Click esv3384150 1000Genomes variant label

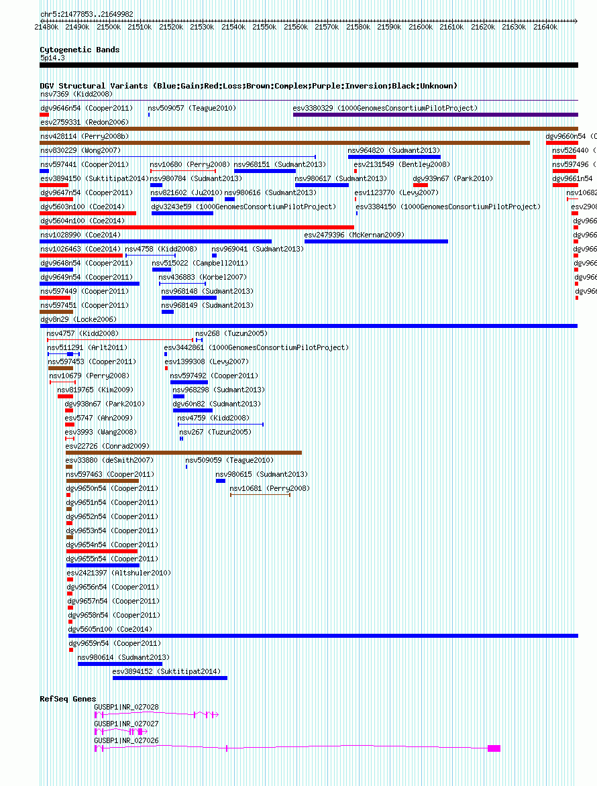tap(448, 207)
